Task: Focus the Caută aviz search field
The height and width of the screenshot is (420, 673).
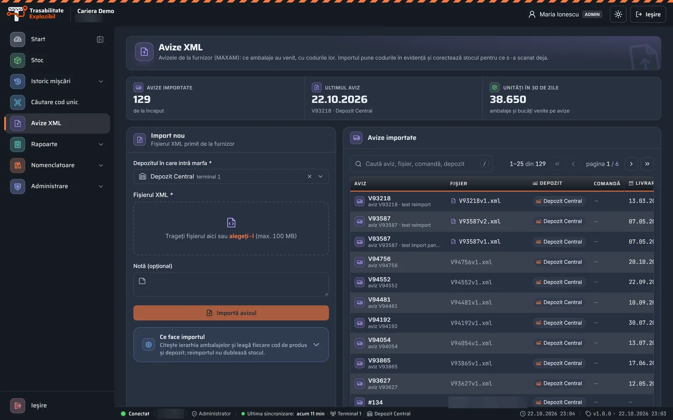Action: [x=421, y=164]
